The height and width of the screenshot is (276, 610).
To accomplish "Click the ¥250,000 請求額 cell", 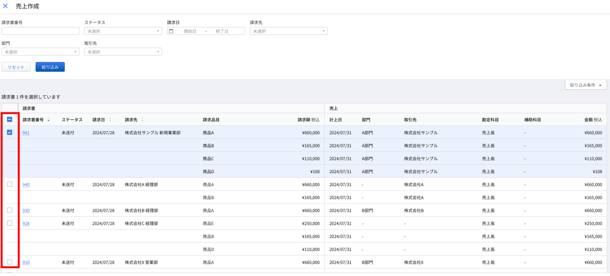I will (x=311, y=223).
